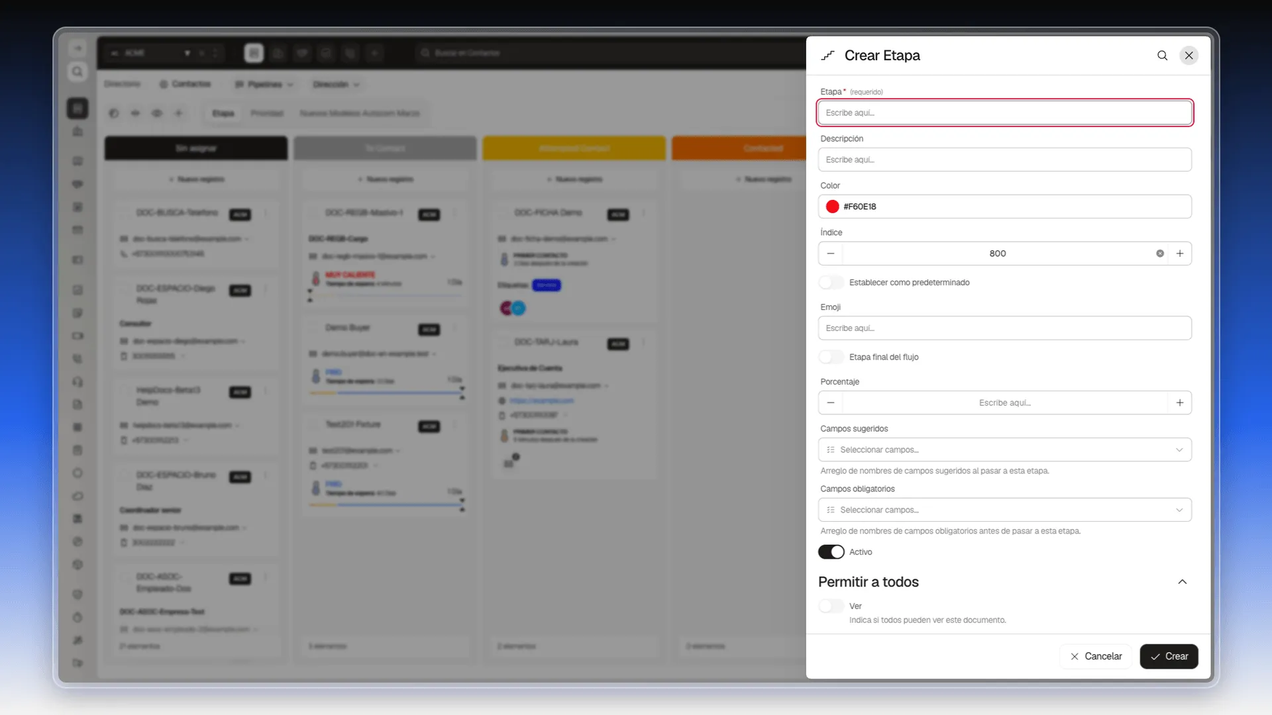Viewport: 1272px width, 715px height.
Task: Open Contactos tab in background window
Action: point(185,84)
